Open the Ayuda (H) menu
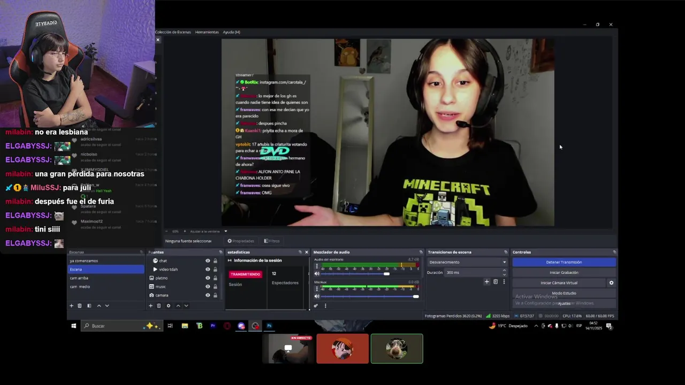The width and height of the screenshot is (685, 385). [x=231, y=32]
